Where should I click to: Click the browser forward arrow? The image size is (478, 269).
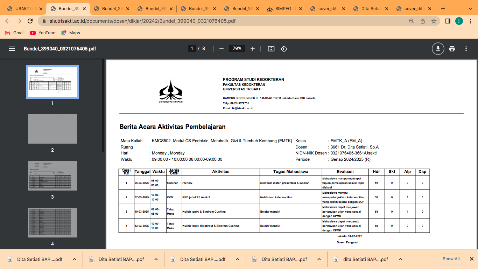pos(19,21)
